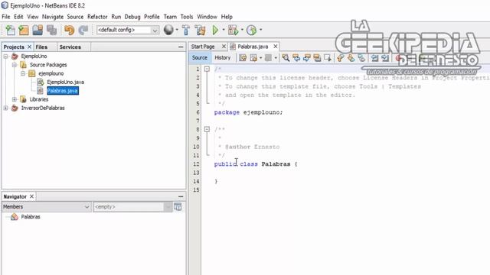Click the Undo arrow icon

[69, 30]
